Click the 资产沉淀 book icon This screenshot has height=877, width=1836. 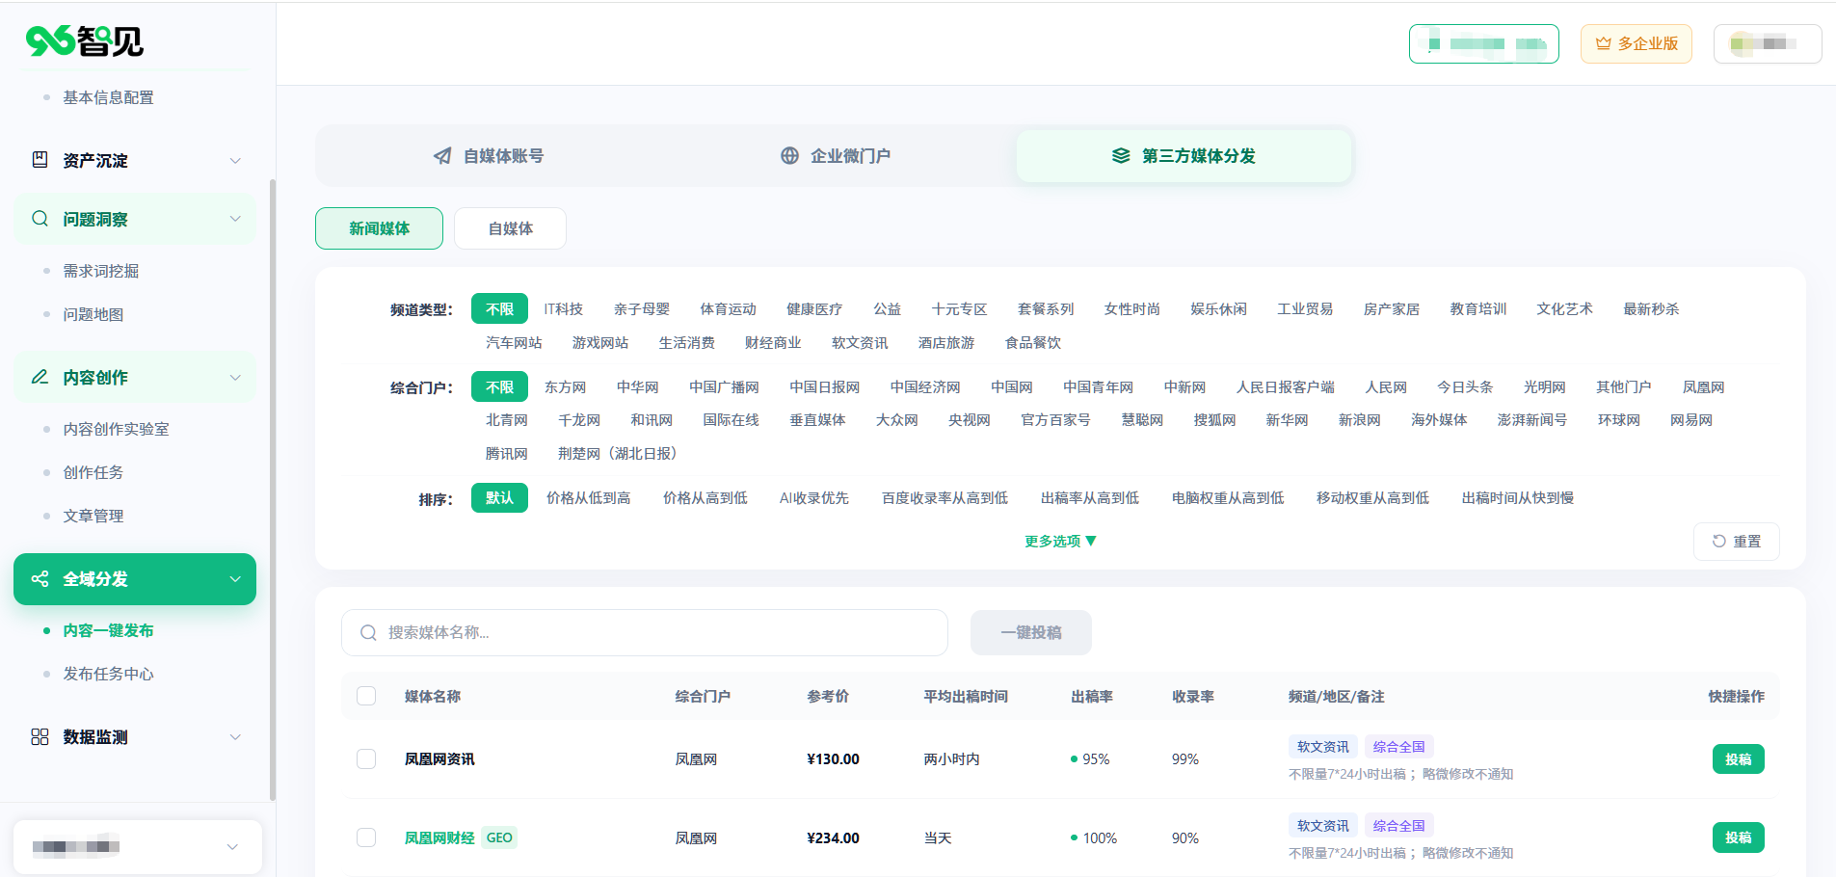(40, 160)
